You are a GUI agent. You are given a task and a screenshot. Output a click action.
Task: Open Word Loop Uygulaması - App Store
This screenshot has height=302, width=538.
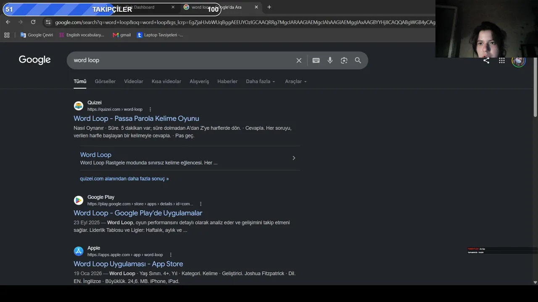tap(128, 264)
